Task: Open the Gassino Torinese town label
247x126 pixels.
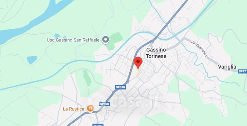Action: (x=156, y=53)
